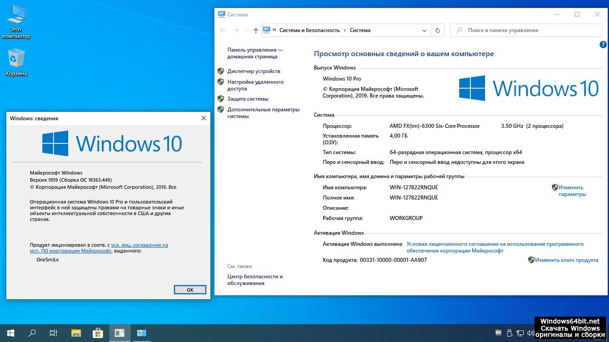Click the volume speaker tray icon
609x342 pixels.
click(x=530, y=333)
